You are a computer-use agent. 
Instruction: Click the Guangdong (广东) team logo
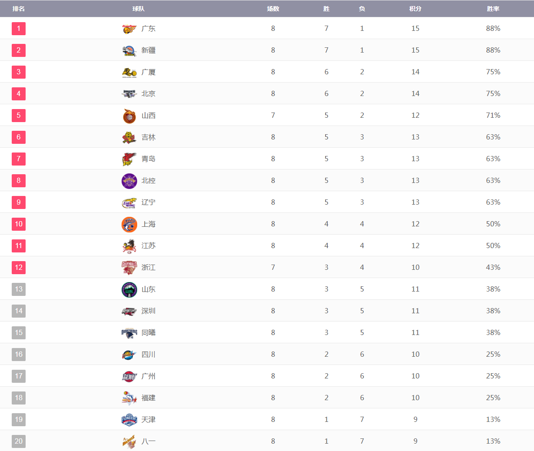(129, 29)
